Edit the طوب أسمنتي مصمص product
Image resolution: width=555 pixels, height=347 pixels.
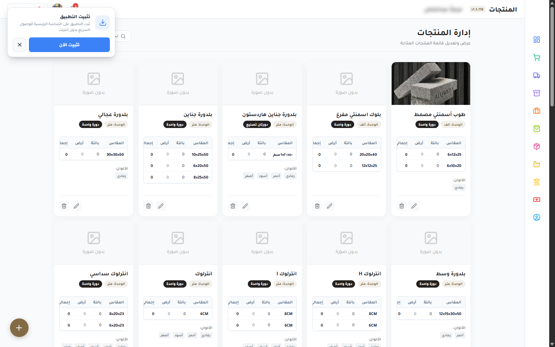click(x=414, y=206)
